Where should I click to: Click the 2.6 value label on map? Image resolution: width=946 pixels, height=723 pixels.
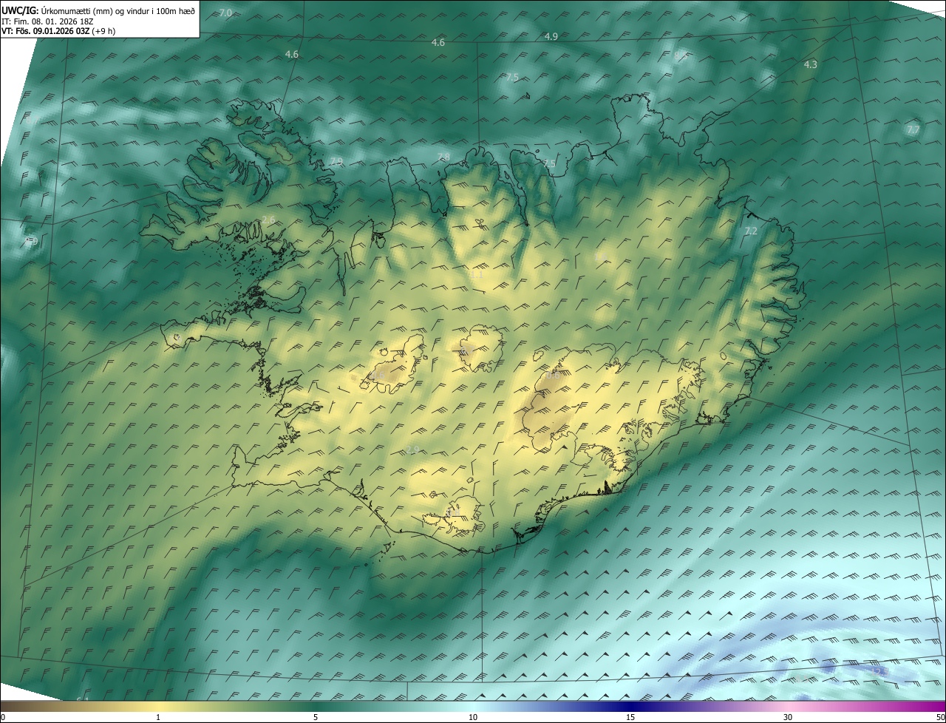(x=268, y=220)
